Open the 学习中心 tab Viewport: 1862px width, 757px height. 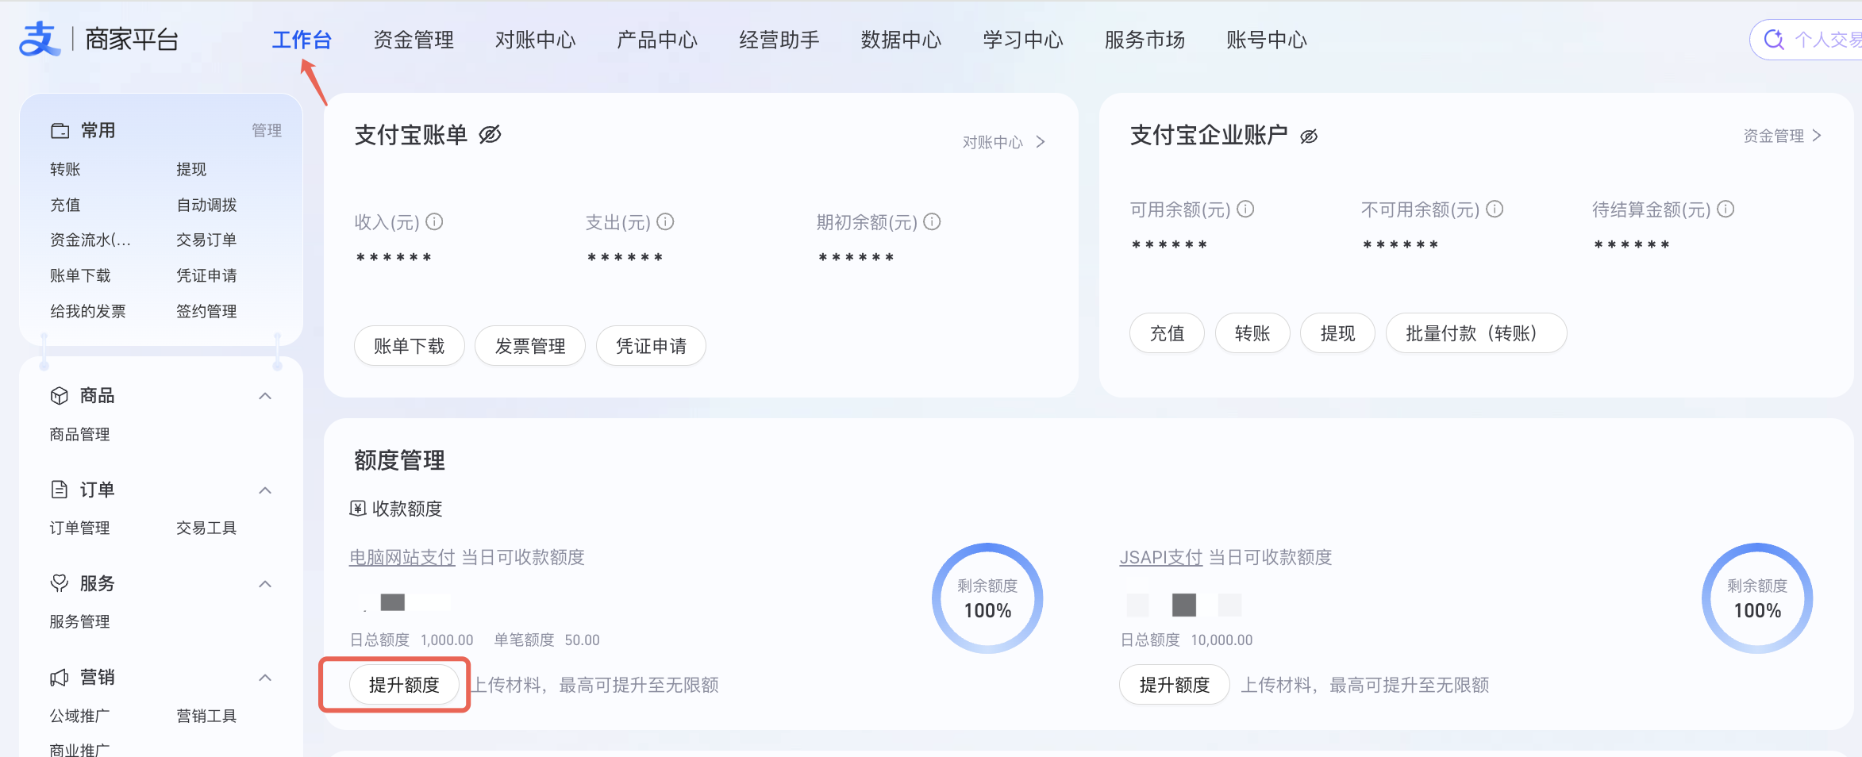click(1023, 40)
